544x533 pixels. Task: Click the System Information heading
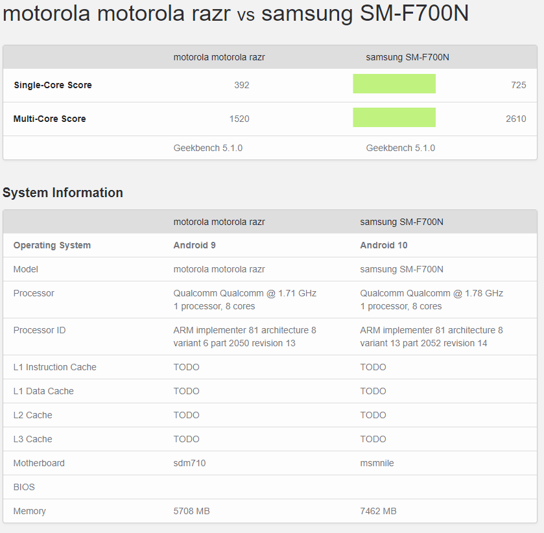coord(63,193)
